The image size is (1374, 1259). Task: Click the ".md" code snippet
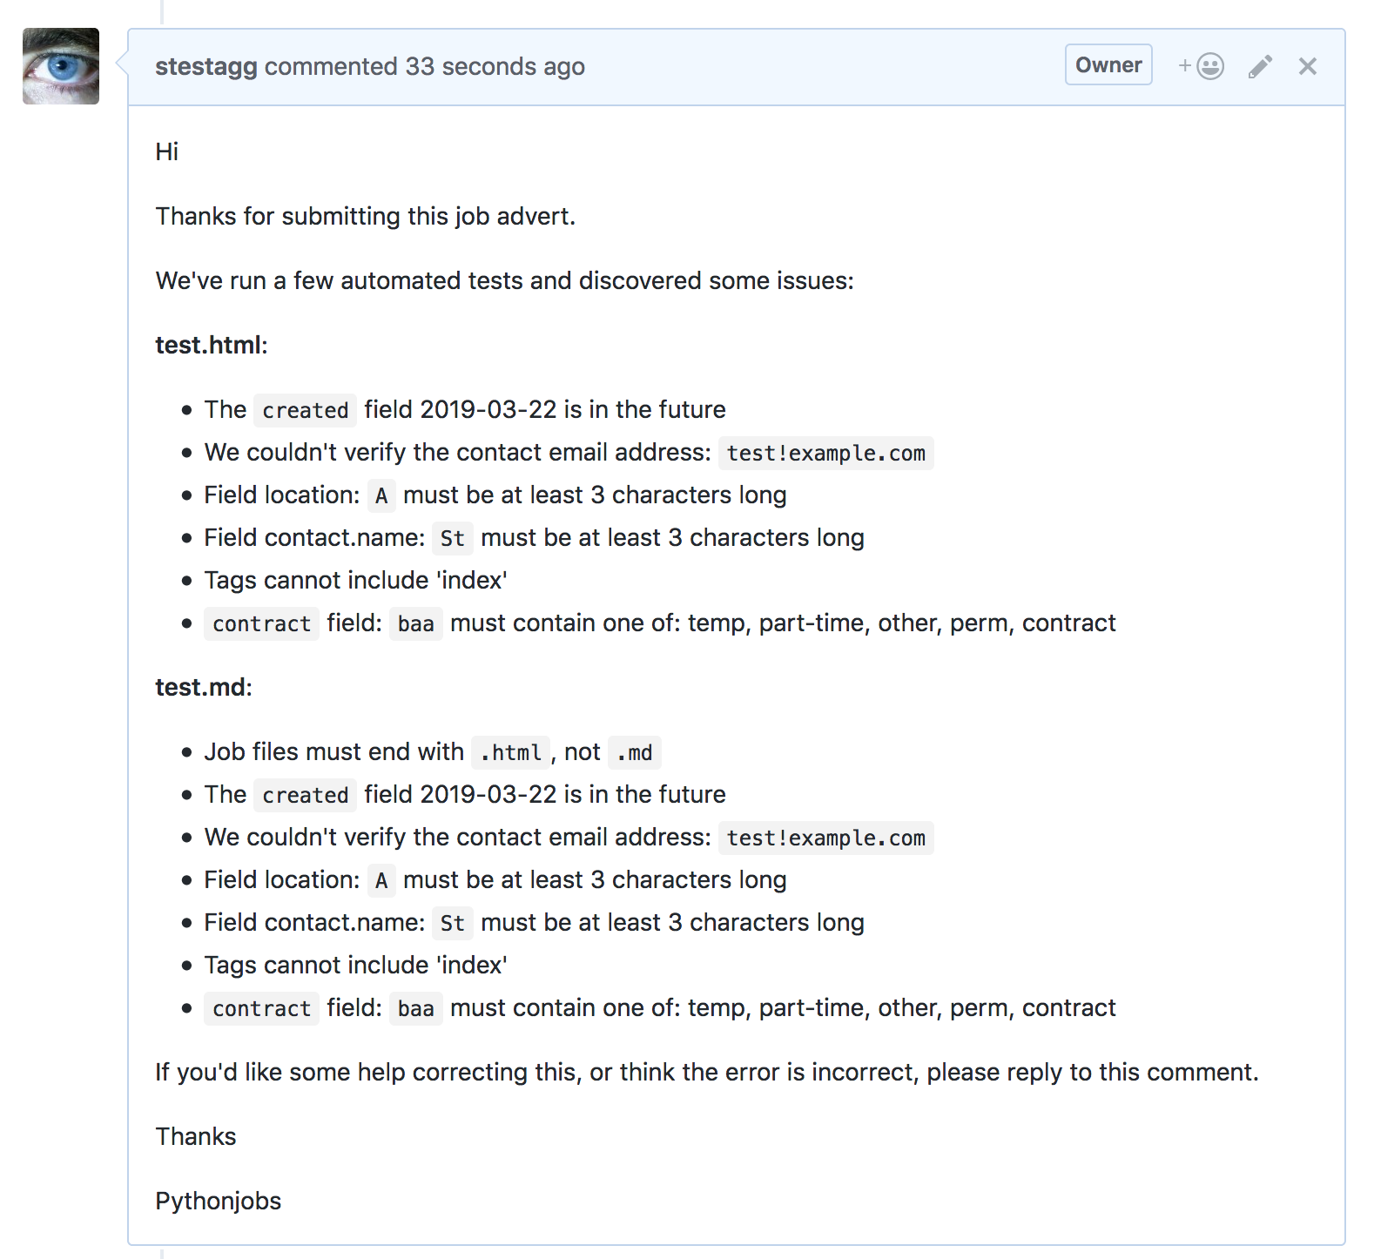634,752
